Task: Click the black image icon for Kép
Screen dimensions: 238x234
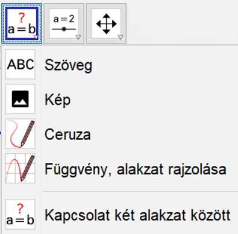Action: (x=20, y=99)
